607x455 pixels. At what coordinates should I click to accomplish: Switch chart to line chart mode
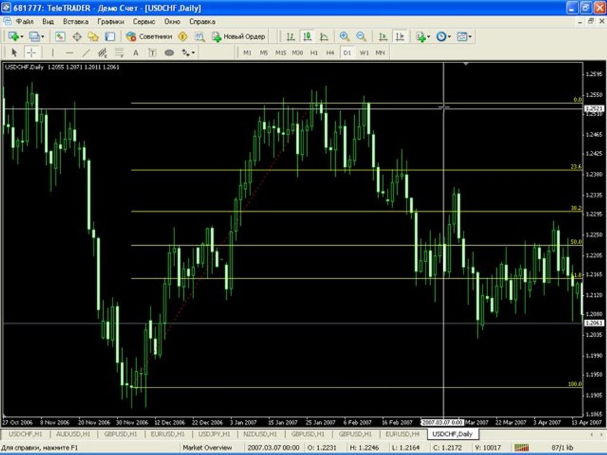click(x=324, y=37)
